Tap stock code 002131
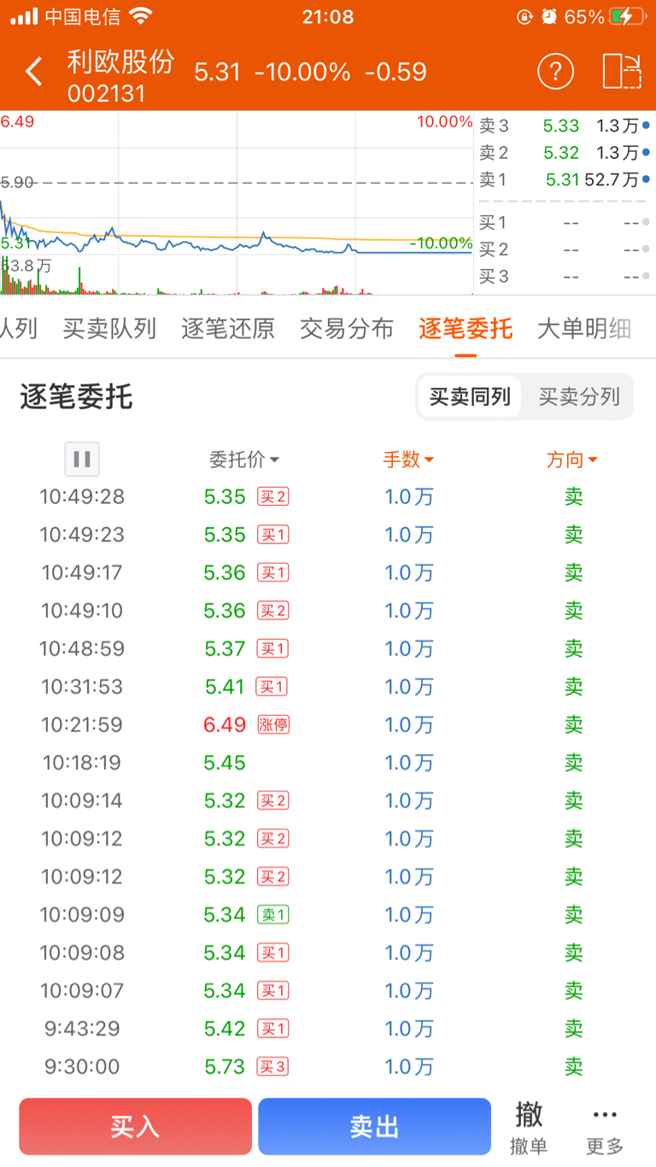This screenshot has width=656, height=1167. coord(107,92)
